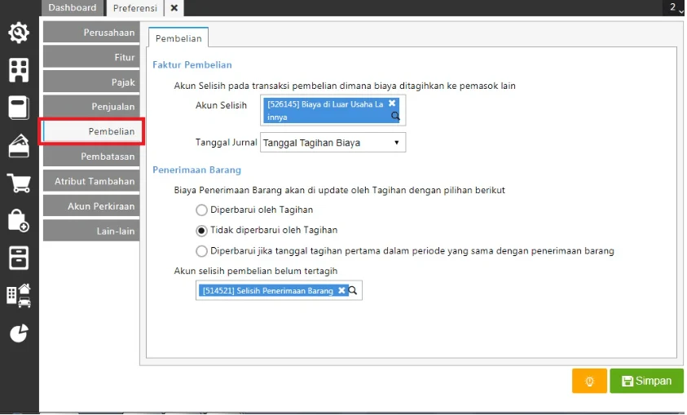Switch to the Dashboard tab
Screen dimensions: 687x415
73,8
